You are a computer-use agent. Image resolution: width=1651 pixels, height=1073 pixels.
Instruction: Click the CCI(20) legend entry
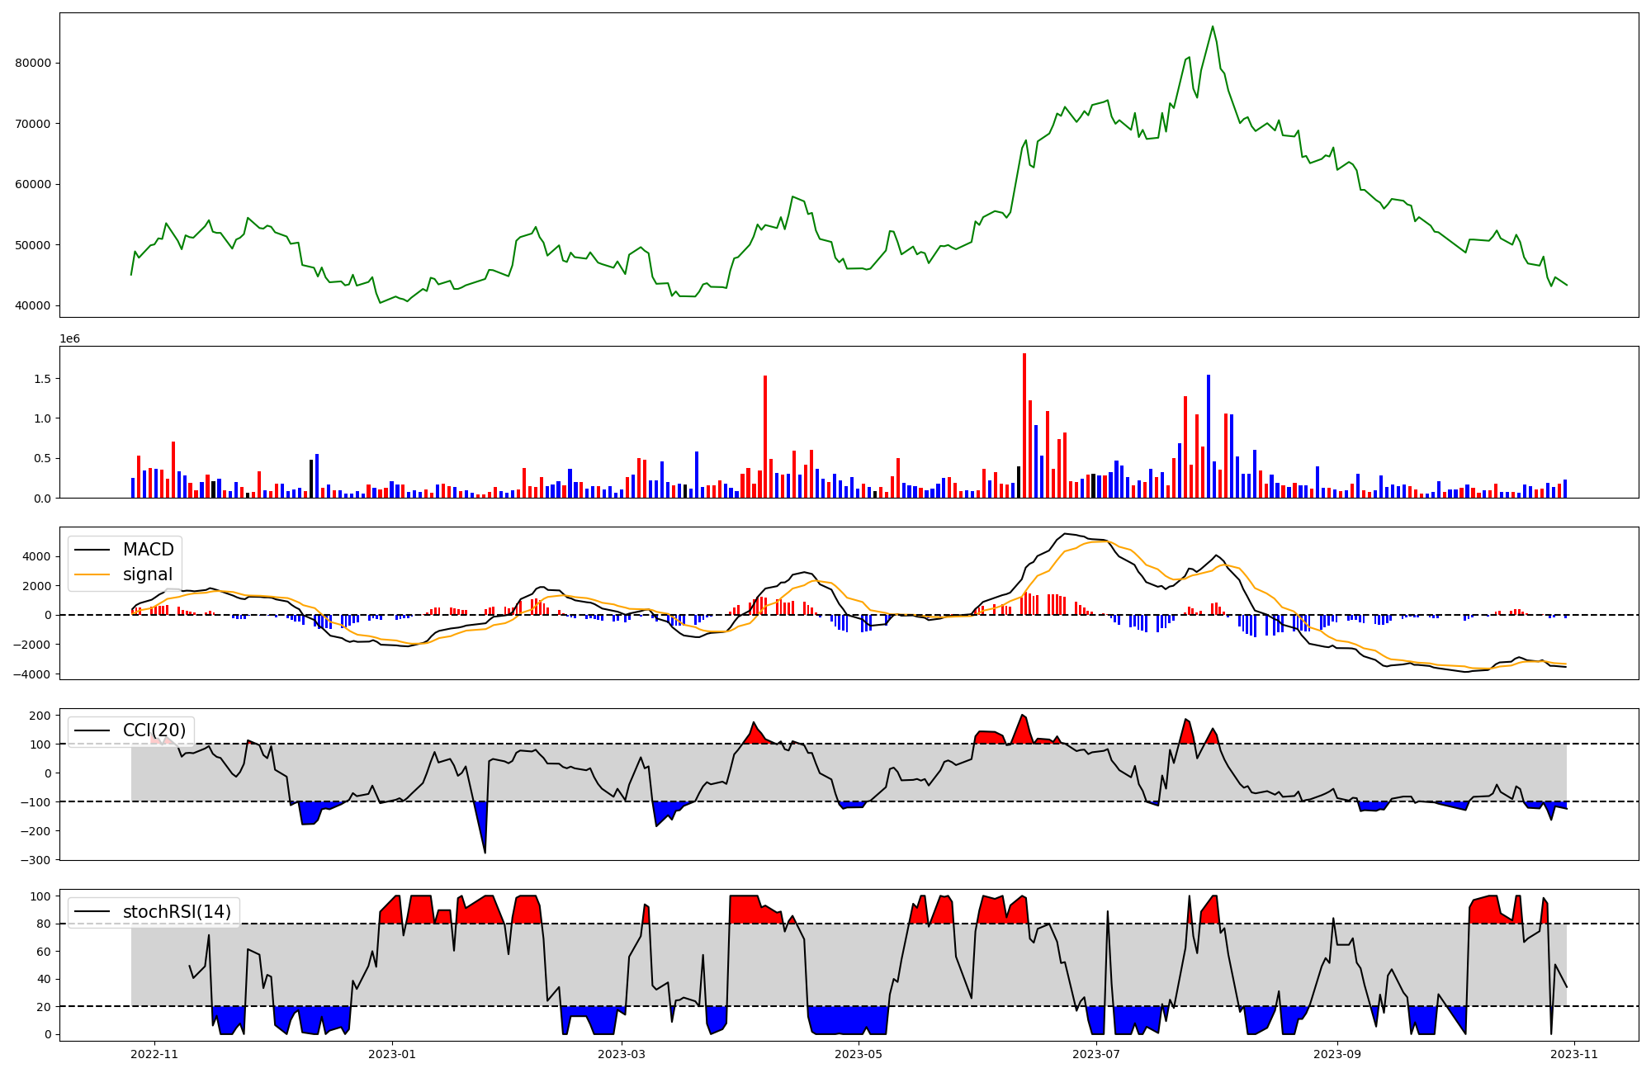coord(154,730)
